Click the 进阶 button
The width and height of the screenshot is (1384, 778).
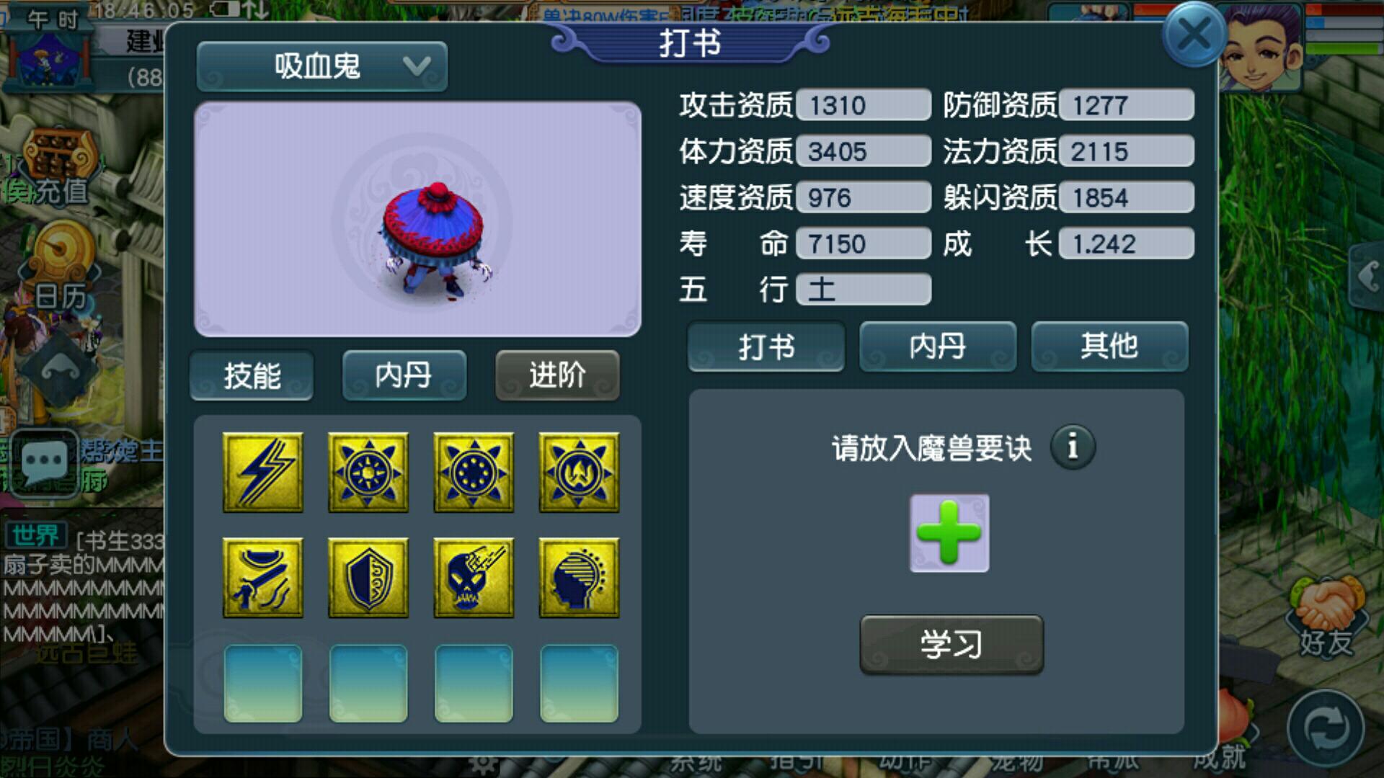(x=557, y=375)
